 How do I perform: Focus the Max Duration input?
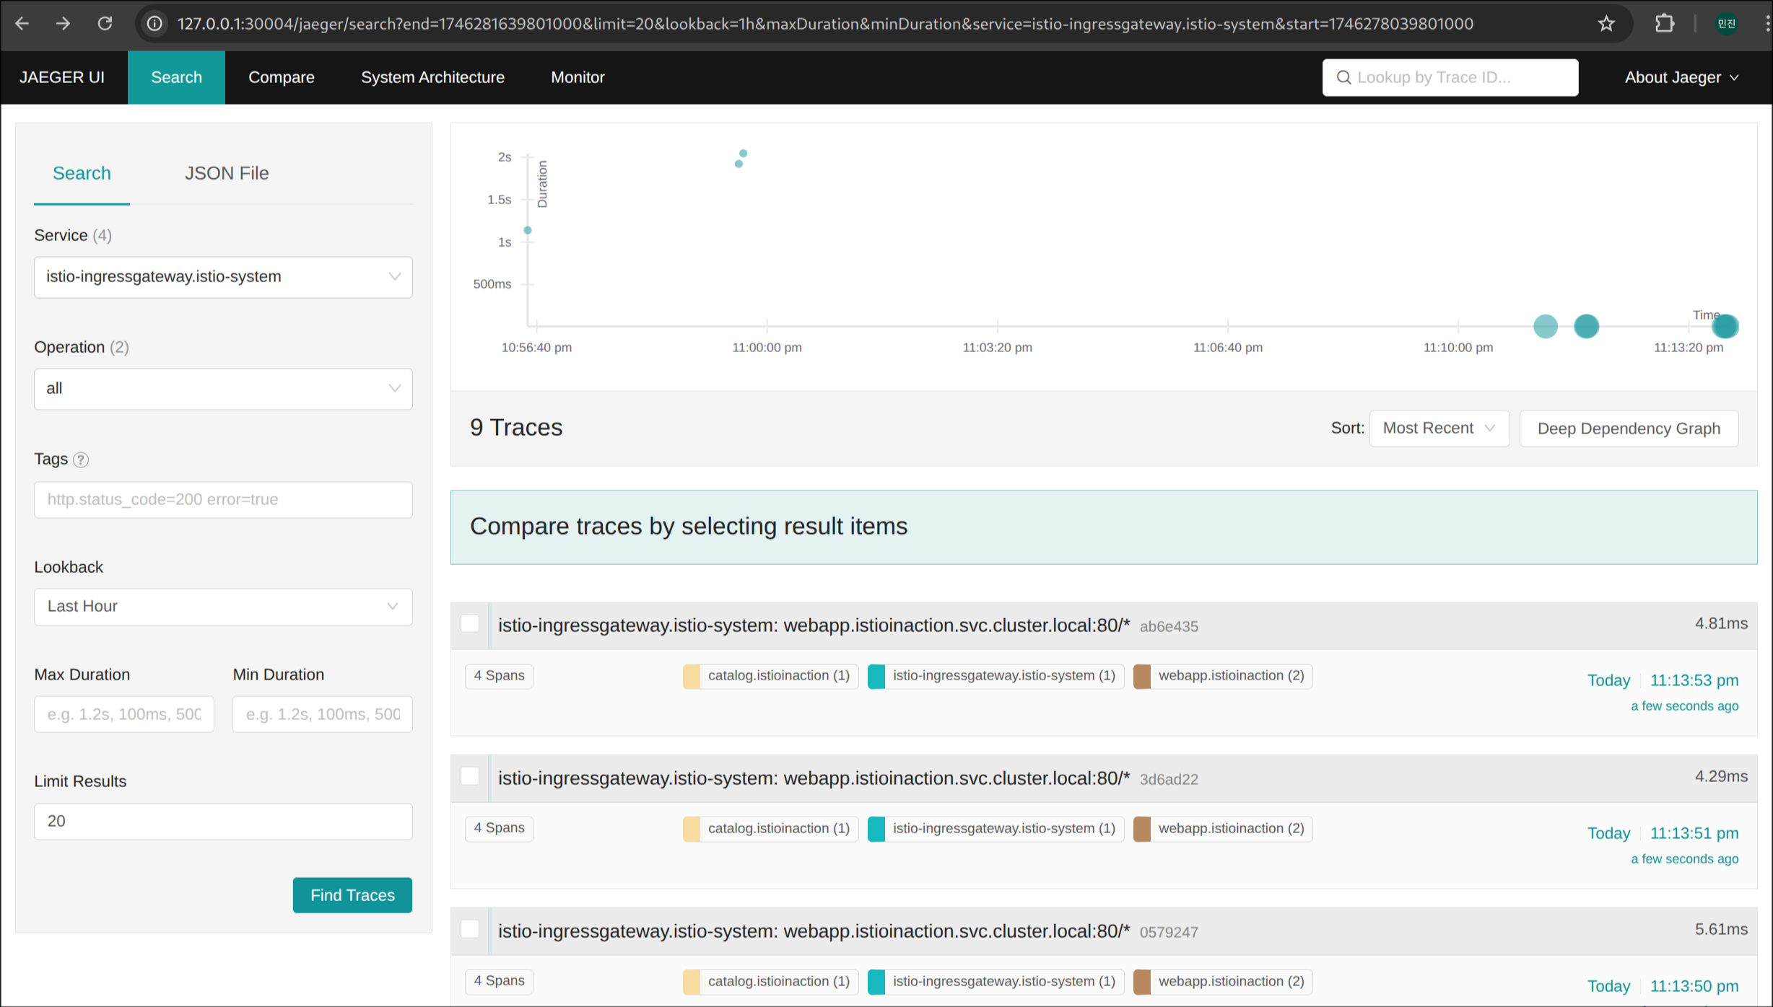[x=124, y=714]
